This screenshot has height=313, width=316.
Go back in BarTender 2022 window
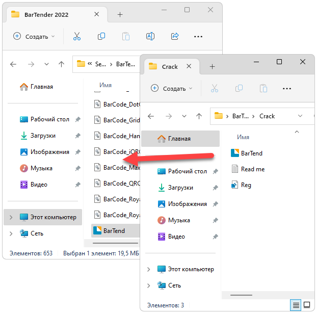[x=13, y=64]
